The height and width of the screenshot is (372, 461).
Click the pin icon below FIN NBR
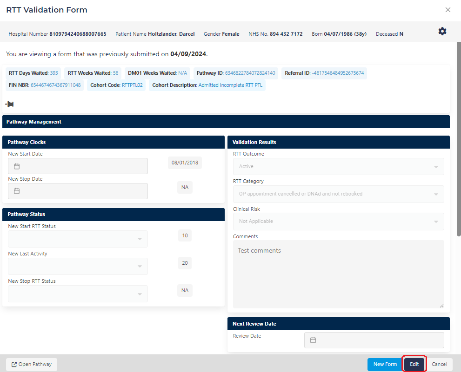(x=9, y=104)
